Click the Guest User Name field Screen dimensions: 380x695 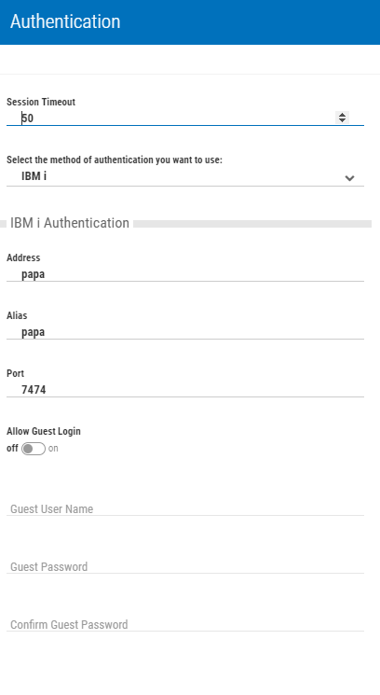(185, 508)
